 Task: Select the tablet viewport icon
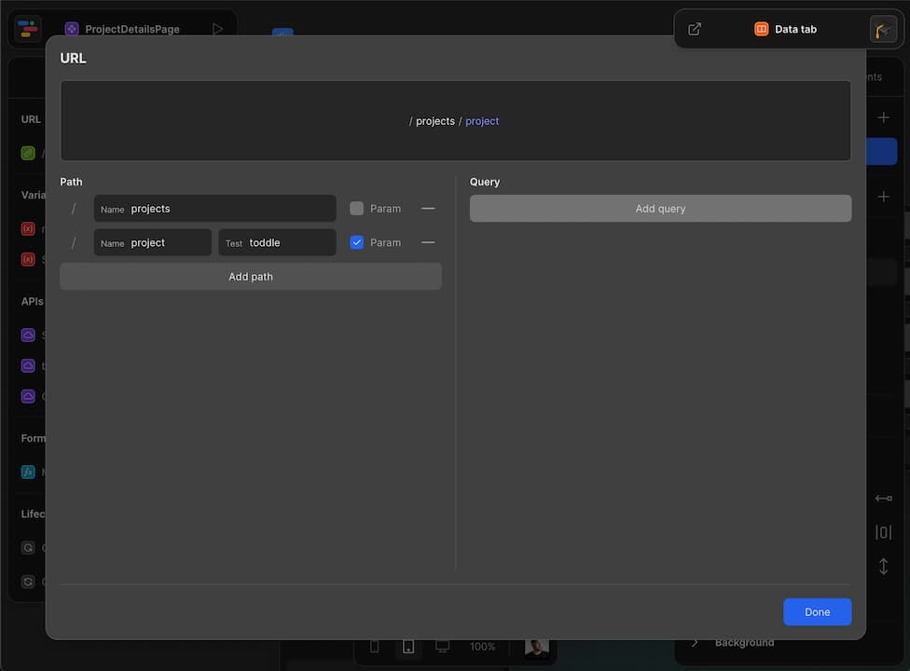(x=408, y=646)
